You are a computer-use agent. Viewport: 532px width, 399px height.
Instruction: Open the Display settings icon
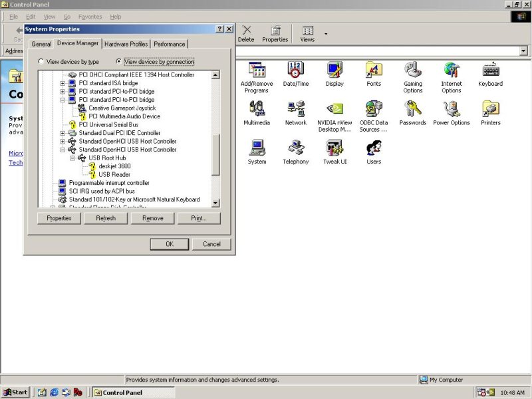(334, 70)
